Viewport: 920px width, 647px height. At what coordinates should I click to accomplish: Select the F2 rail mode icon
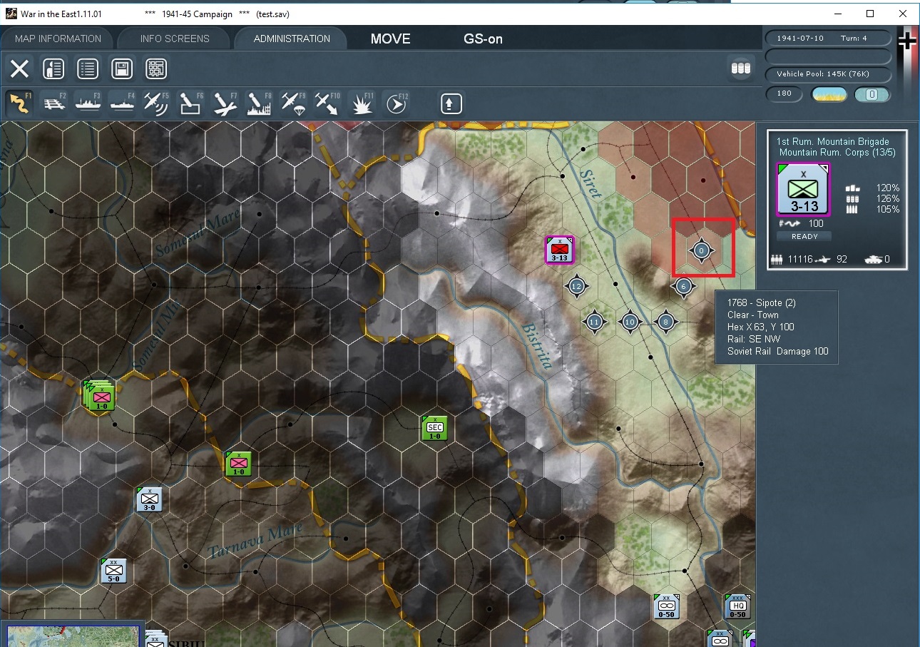[x=53, y=103]
